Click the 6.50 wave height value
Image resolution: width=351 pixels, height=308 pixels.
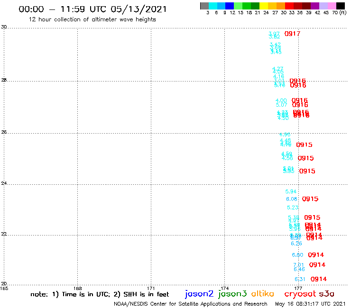(297, 255)
